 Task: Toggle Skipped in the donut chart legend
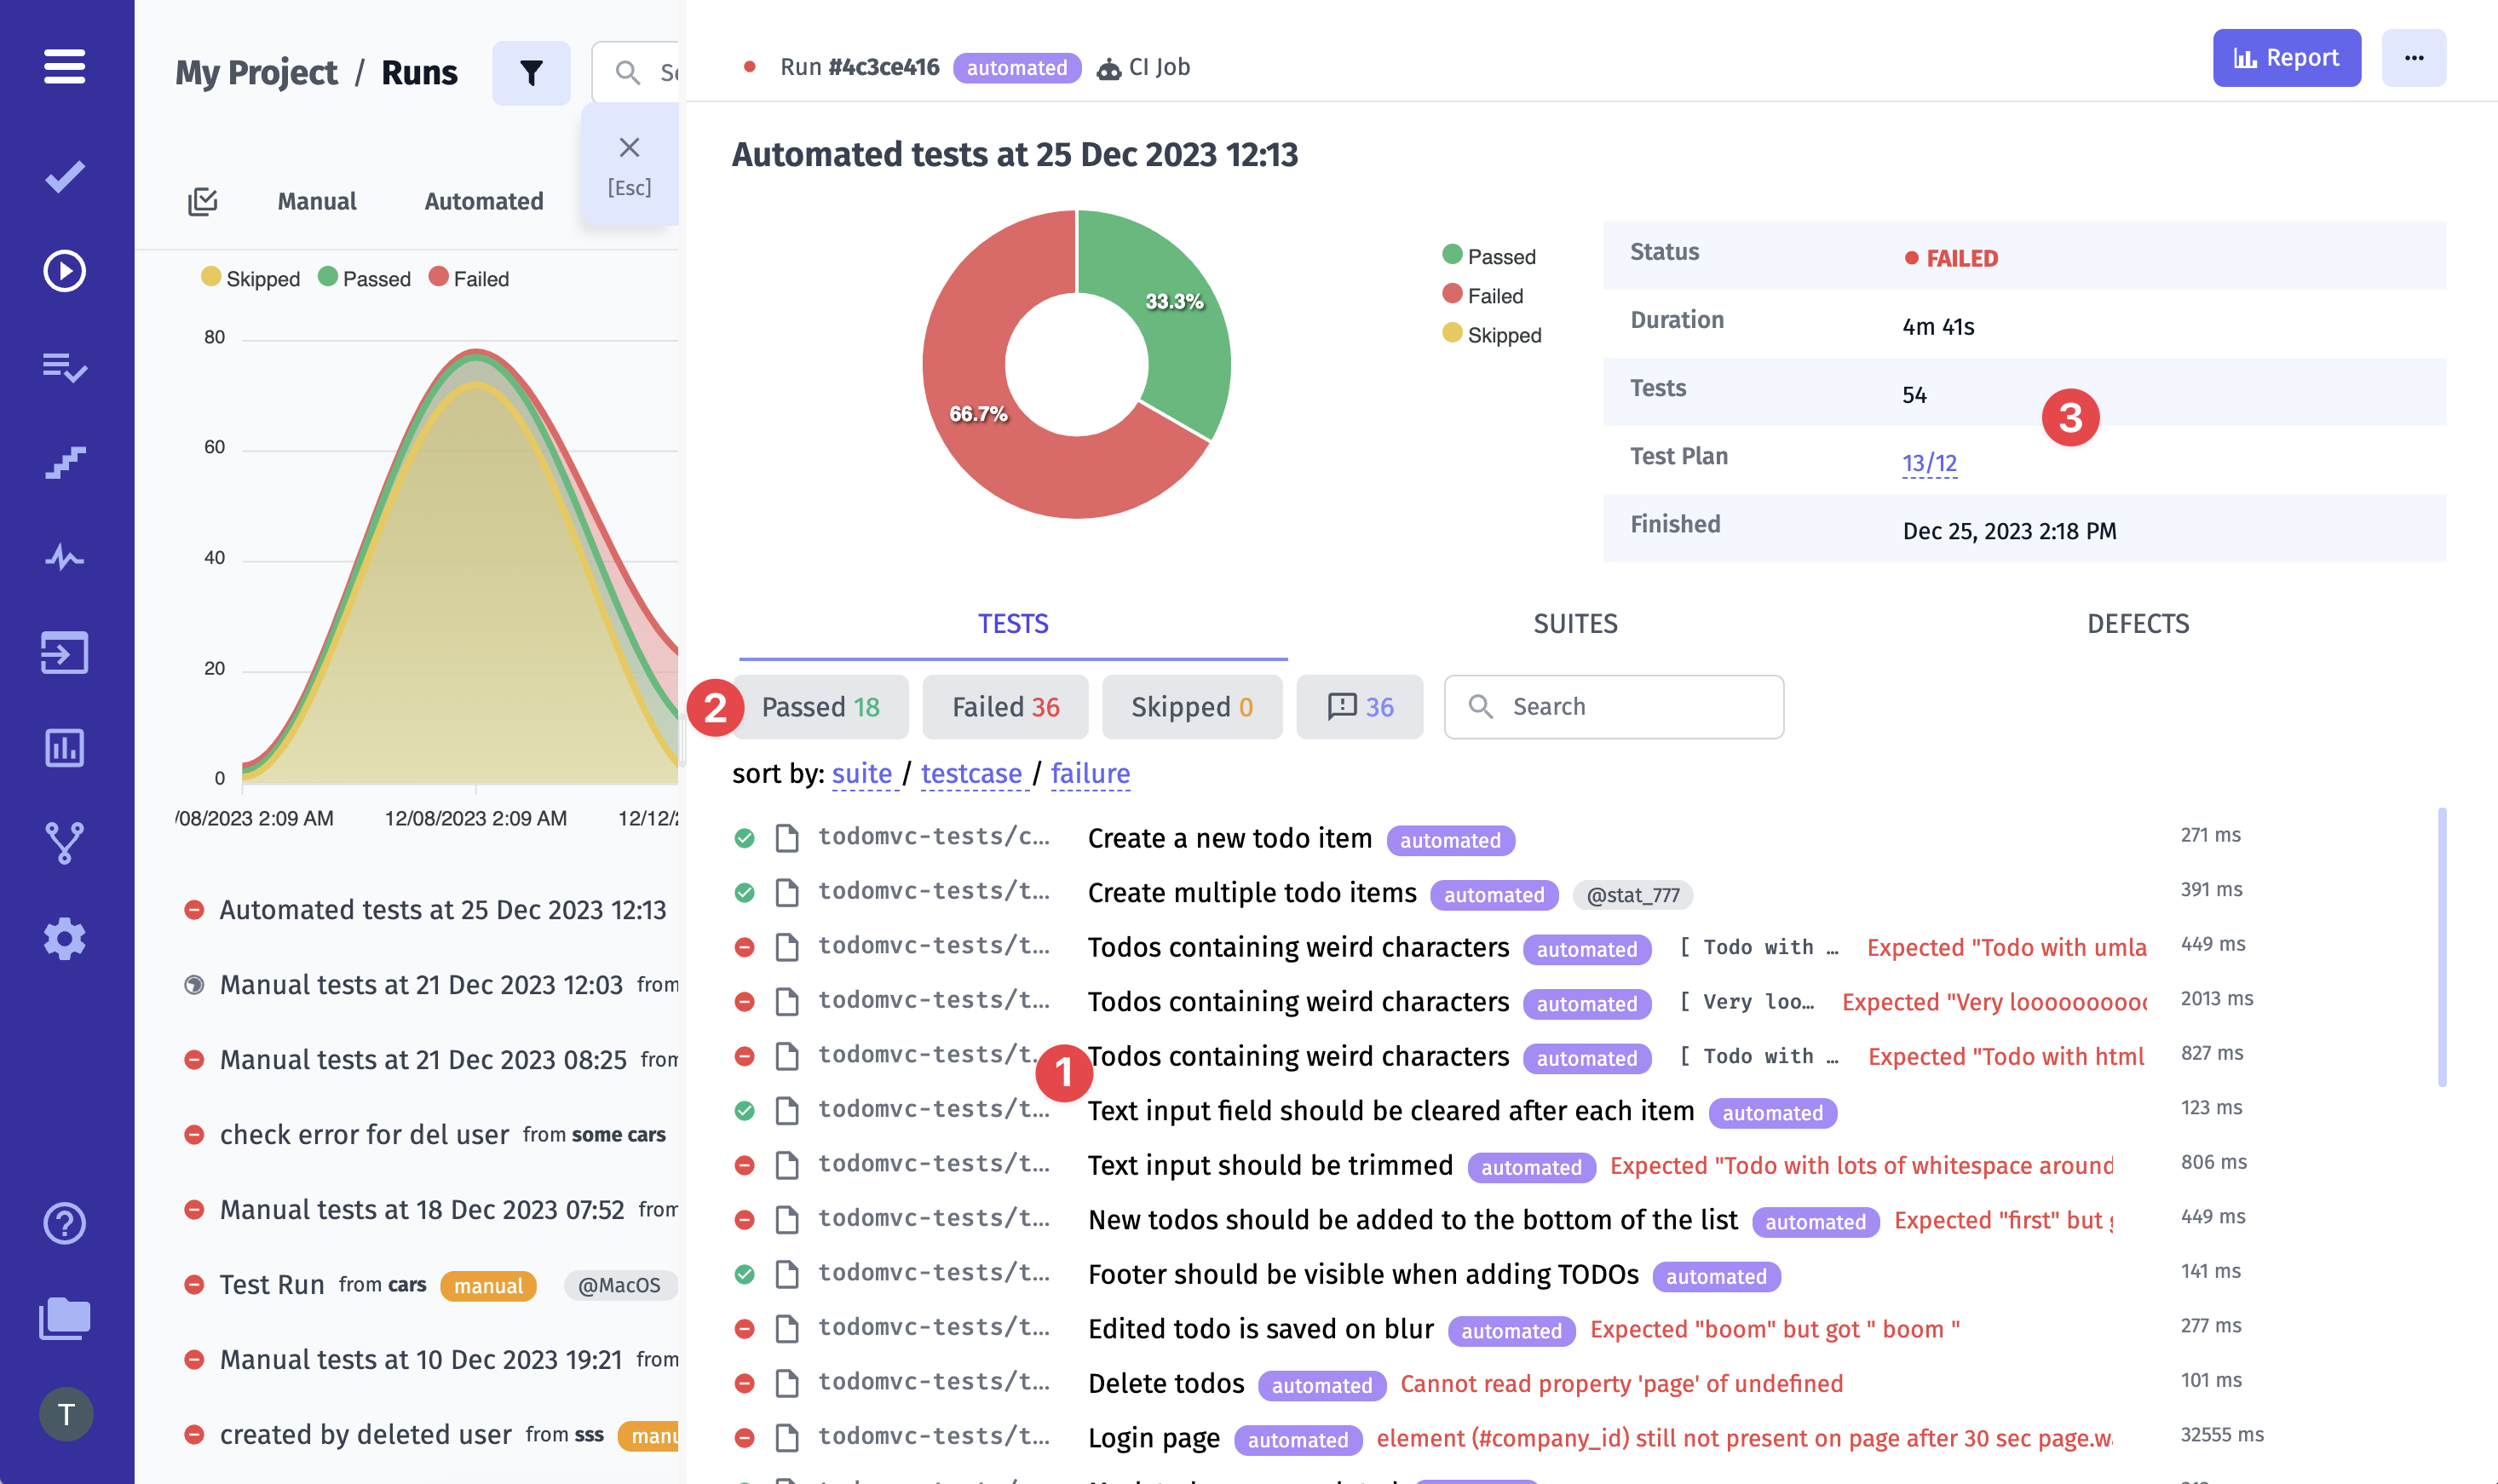(1492, 335)
